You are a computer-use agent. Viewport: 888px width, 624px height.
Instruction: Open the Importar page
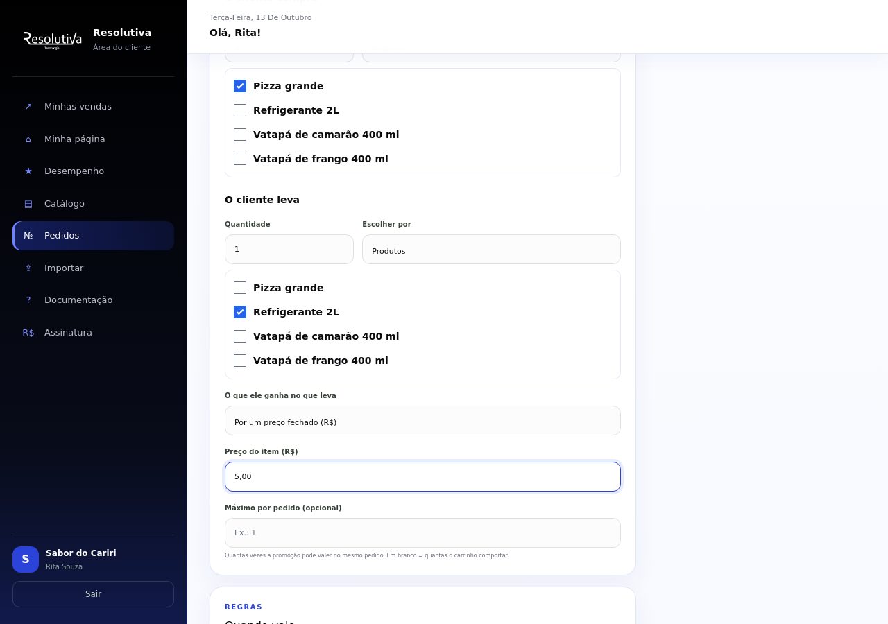94,268
